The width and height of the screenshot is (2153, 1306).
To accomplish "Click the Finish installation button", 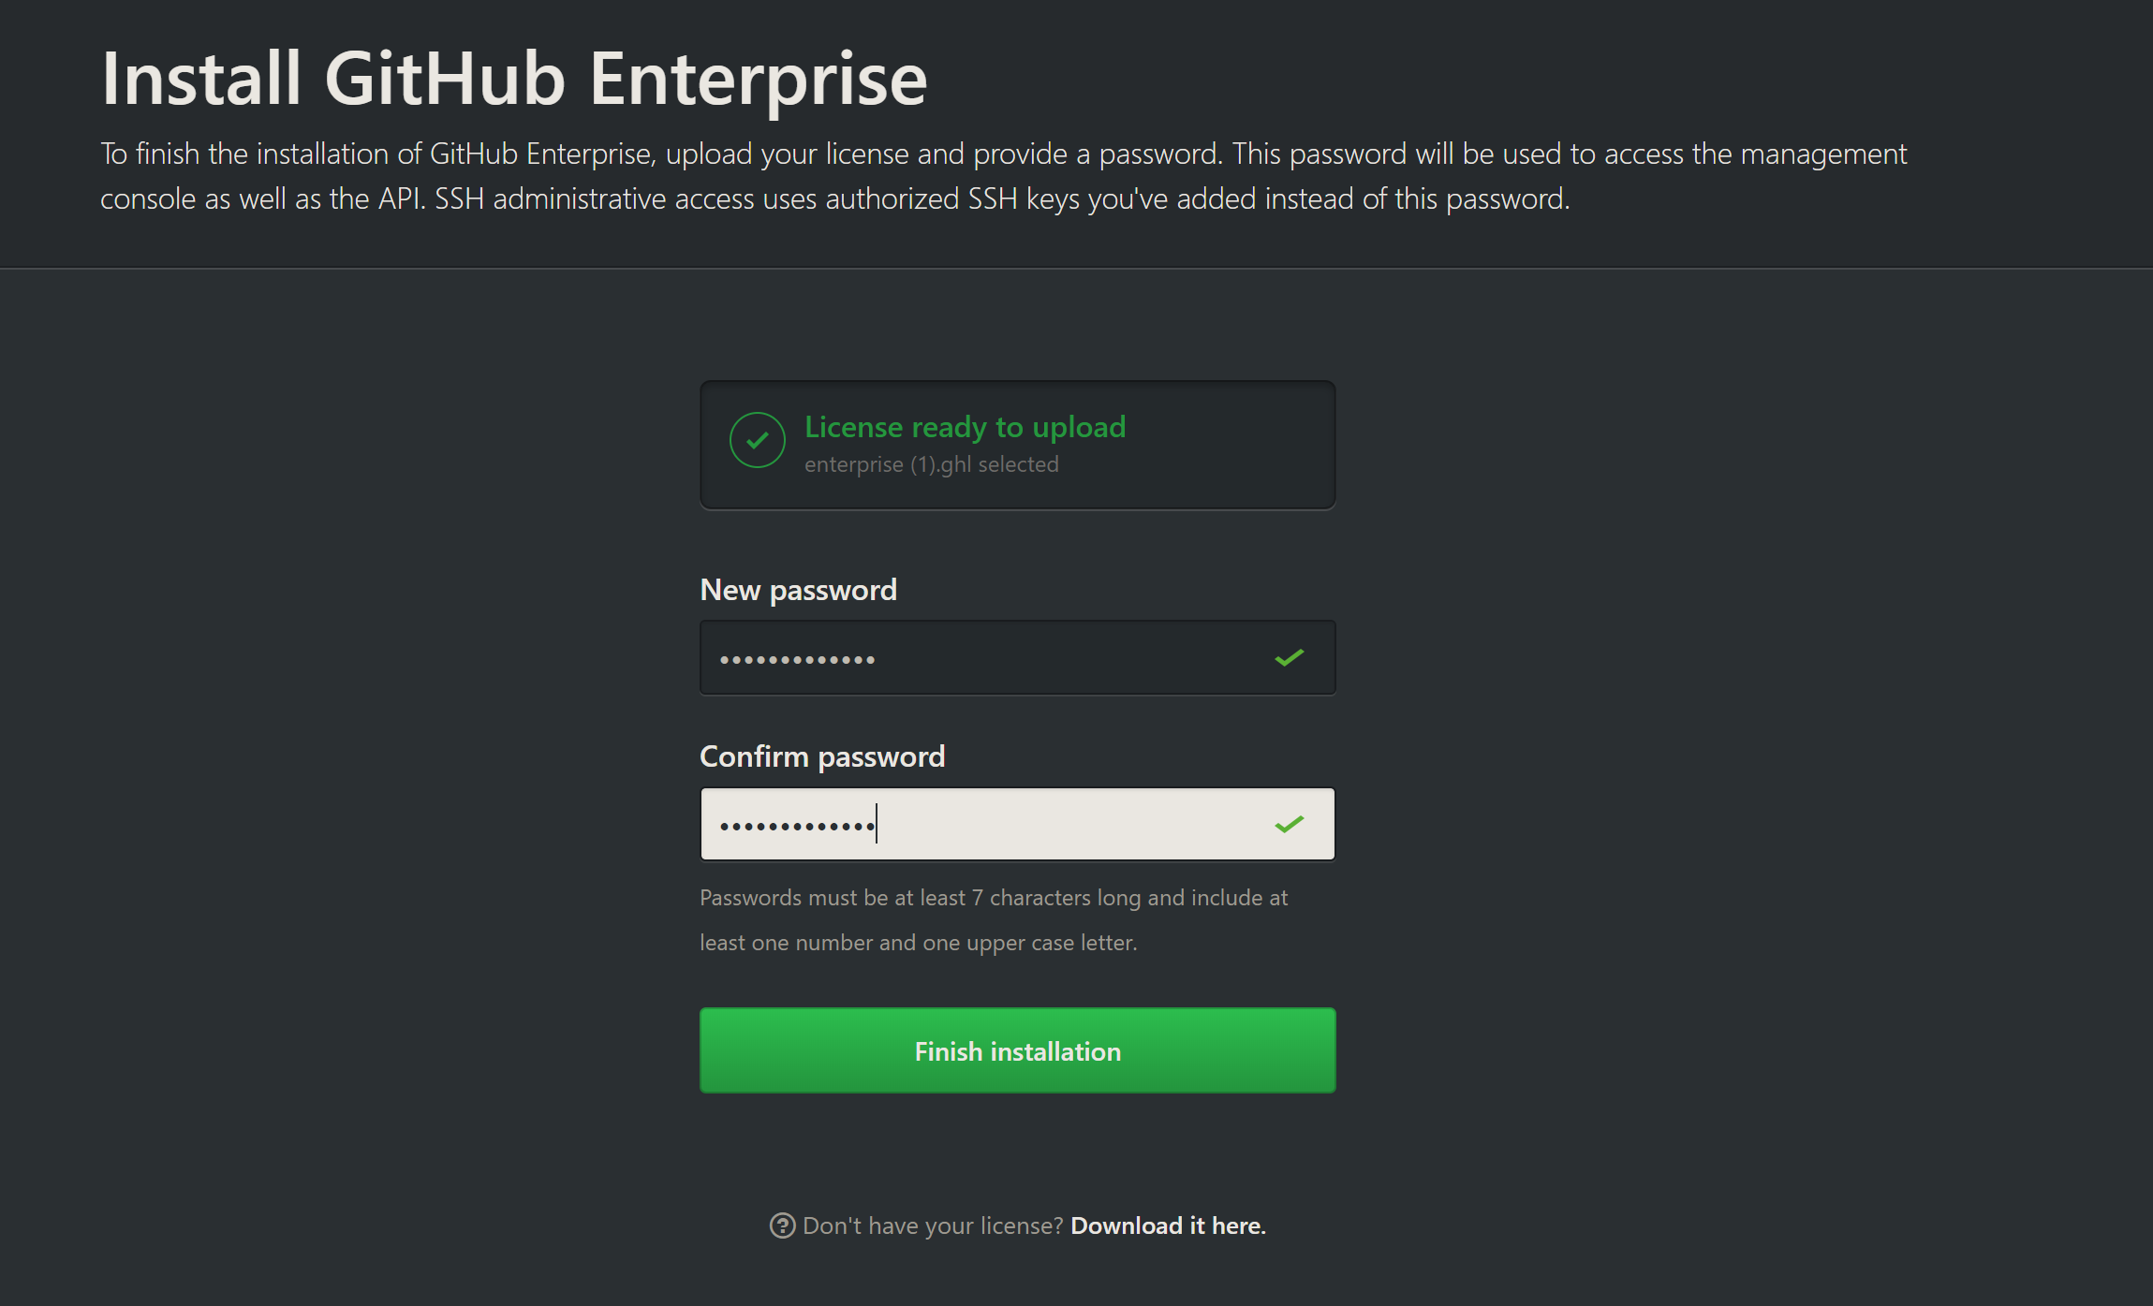I will 1017,1050.
